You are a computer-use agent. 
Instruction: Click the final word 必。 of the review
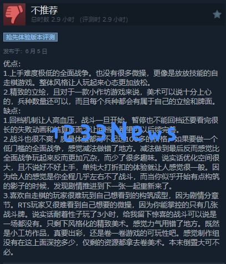[8, 252]
